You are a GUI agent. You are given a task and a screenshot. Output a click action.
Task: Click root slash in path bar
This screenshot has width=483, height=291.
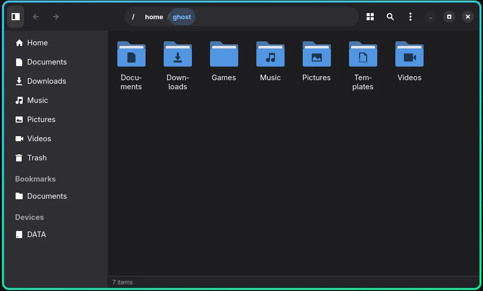133,17
